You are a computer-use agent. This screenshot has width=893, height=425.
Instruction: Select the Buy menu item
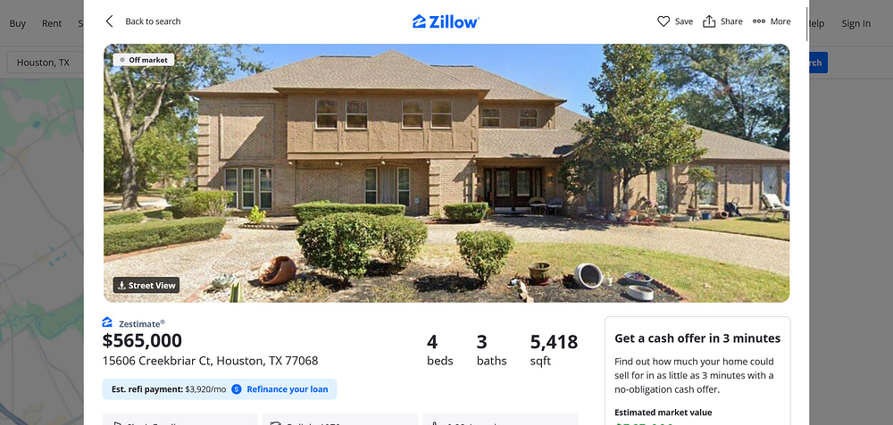[x=18, y=23]
